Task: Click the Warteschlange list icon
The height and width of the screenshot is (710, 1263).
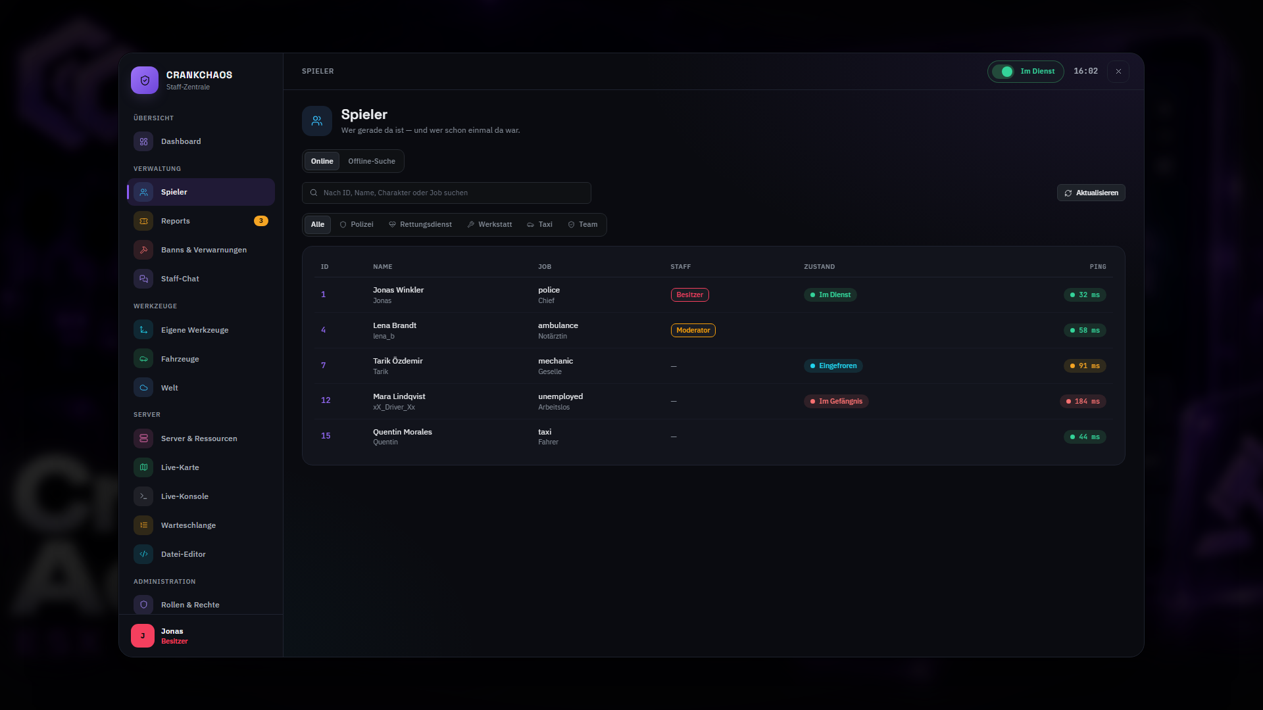Action: (143, 525)
